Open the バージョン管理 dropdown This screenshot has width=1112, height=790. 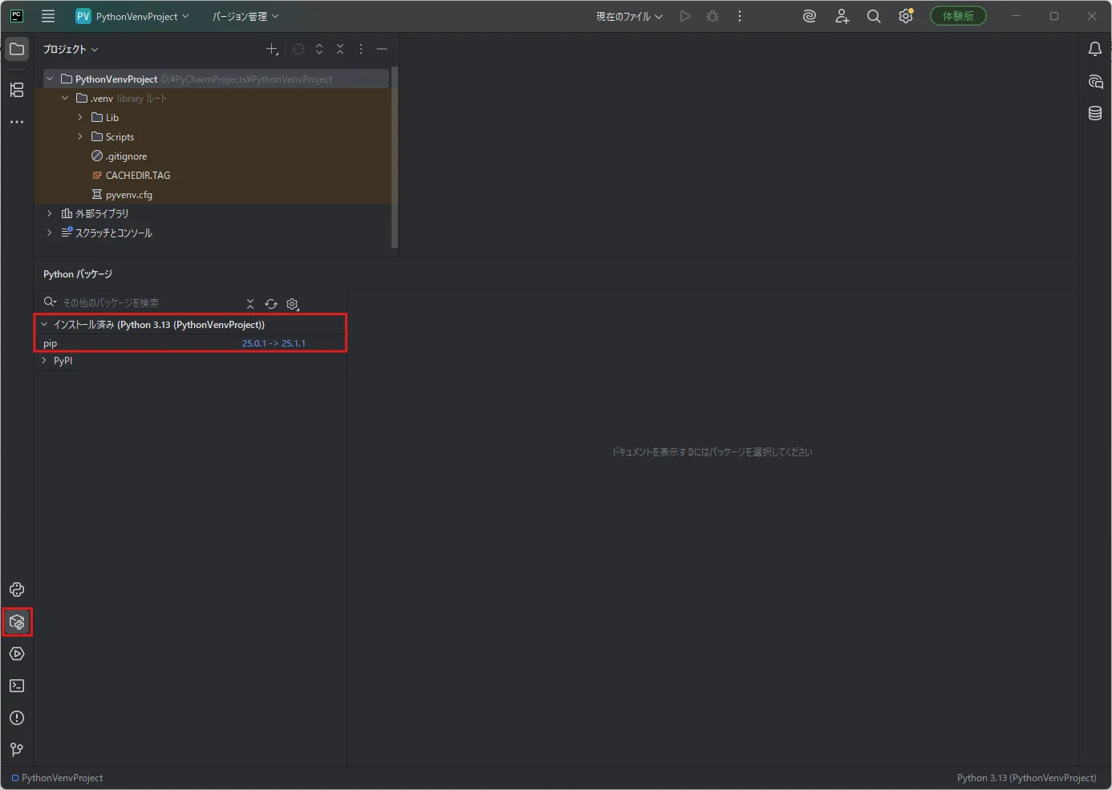point(246,16)
